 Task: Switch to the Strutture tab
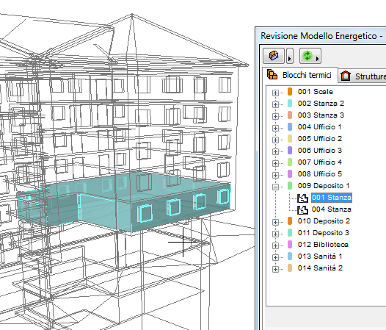click(363, 76)
